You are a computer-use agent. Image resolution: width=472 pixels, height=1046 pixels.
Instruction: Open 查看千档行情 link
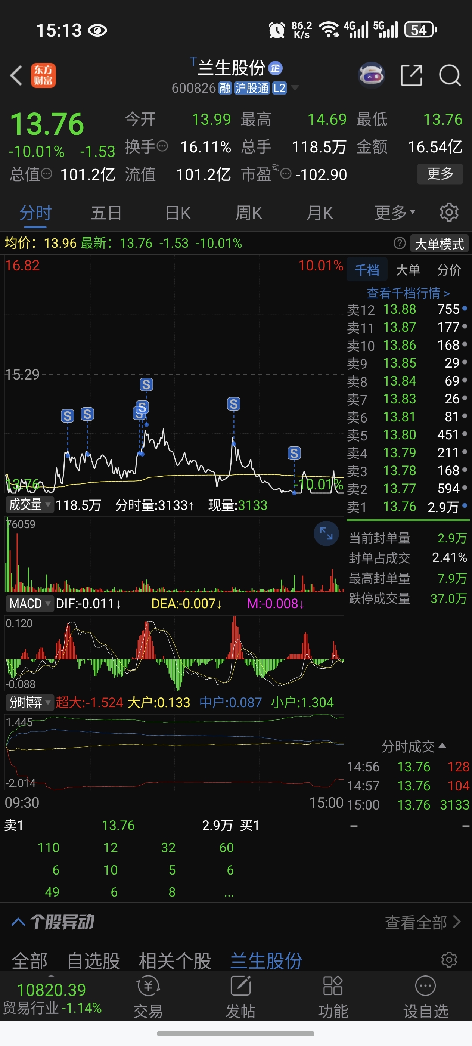tap(408, 293)
